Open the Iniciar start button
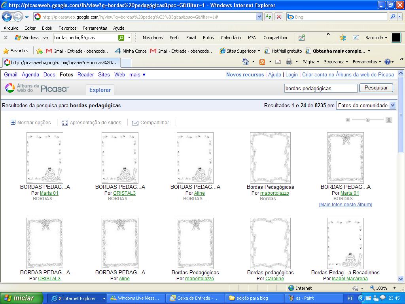 (x=21, y=298)
